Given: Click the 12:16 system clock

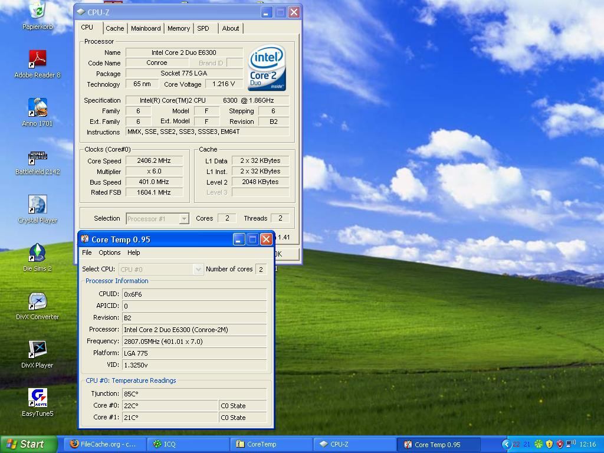Looking at the screenshot, I should [x=587, y=445].
